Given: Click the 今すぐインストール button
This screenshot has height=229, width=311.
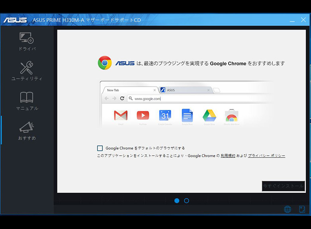Looking at the screenshot, I should point(283,186).
